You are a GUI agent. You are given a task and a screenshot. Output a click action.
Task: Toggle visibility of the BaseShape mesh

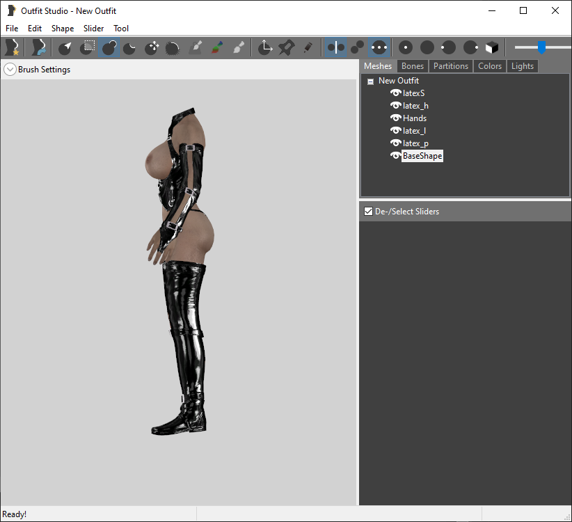[395, 156]
